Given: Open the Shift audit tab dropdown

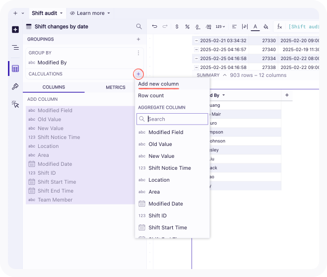Looking at the screenshot, I should [x=62, y=13].
